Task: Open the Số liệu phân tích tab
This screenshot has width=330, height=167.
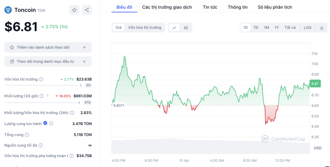Action: coord(275,7)
